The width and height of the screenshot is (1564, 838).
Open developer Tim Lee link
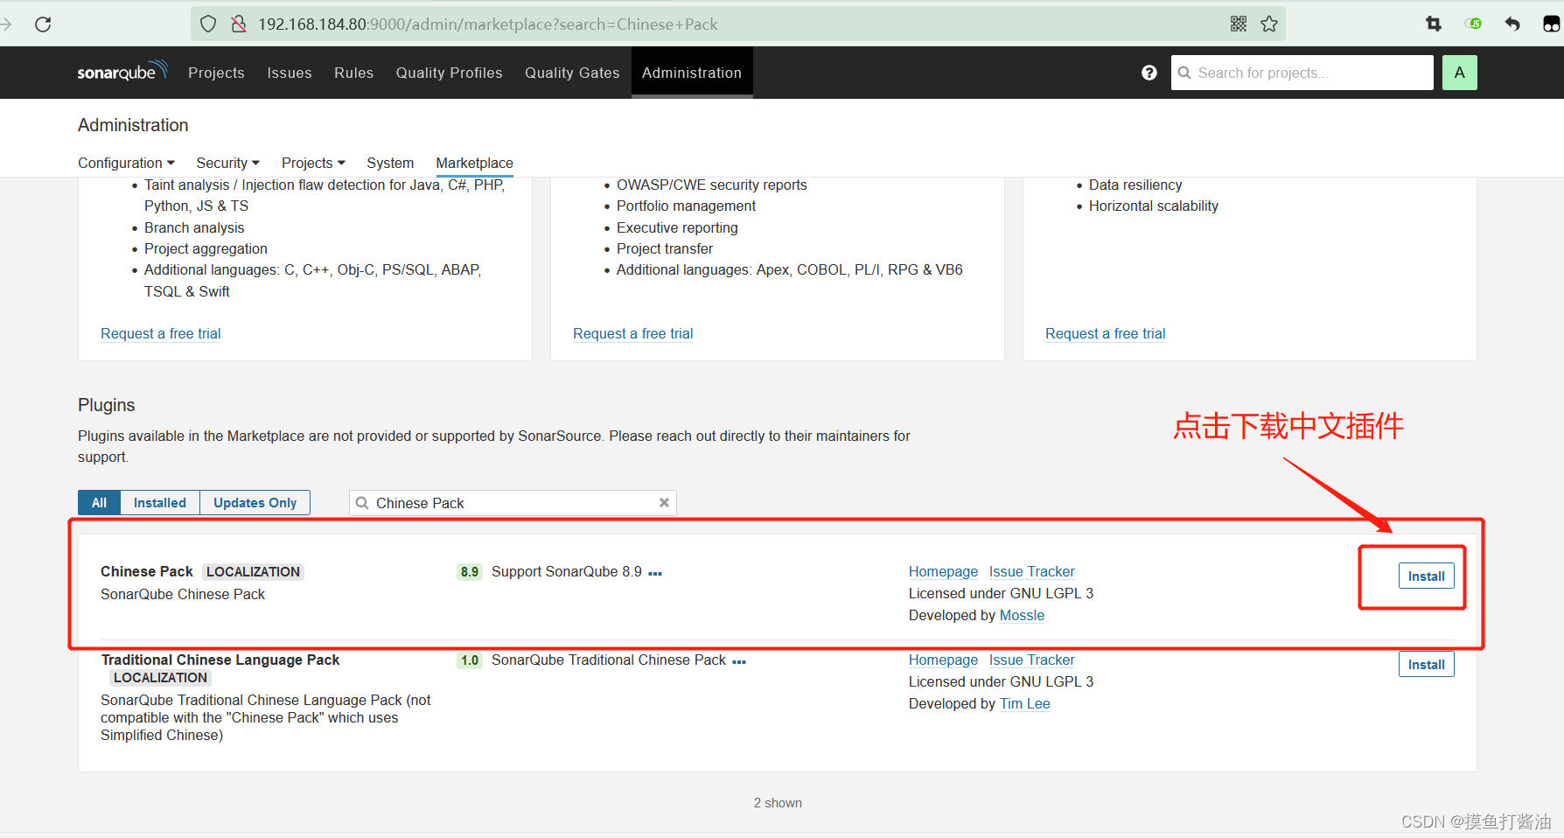(x=1024, y=703)
